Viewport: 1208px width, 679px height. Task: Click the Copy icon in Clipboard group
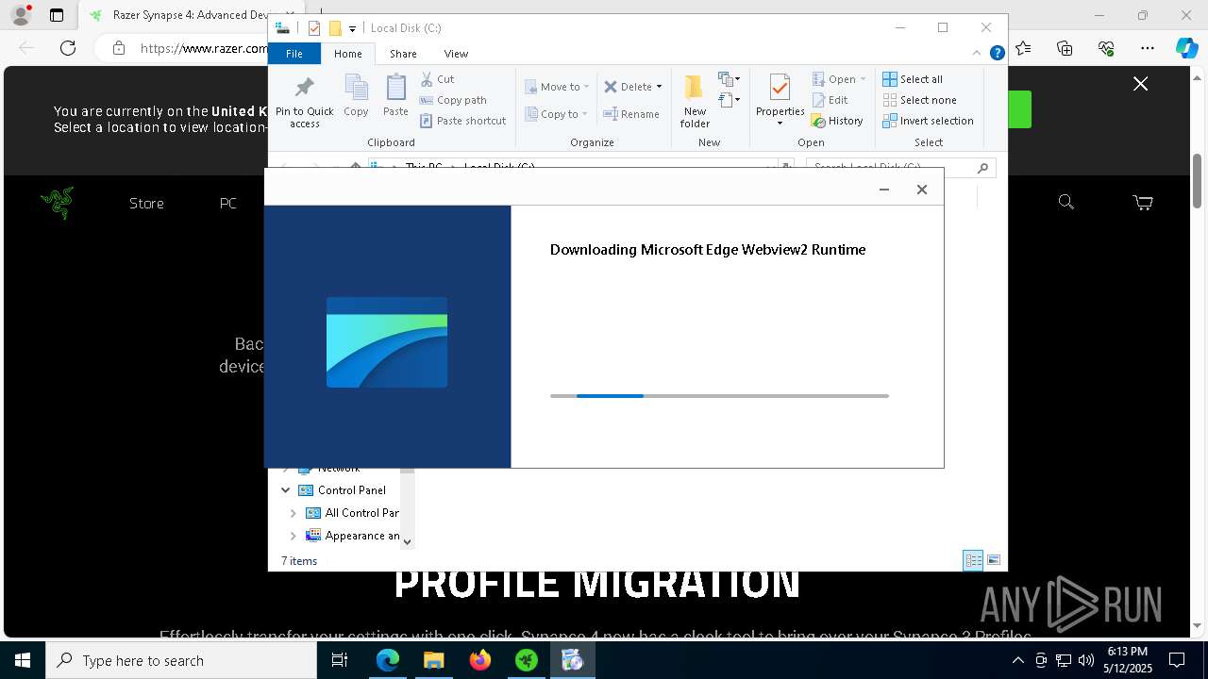356,95
